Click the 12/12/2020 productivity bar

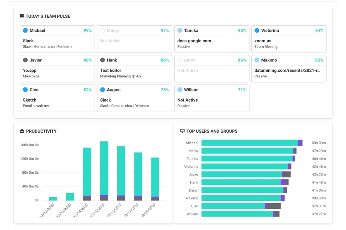coord(53,199)
